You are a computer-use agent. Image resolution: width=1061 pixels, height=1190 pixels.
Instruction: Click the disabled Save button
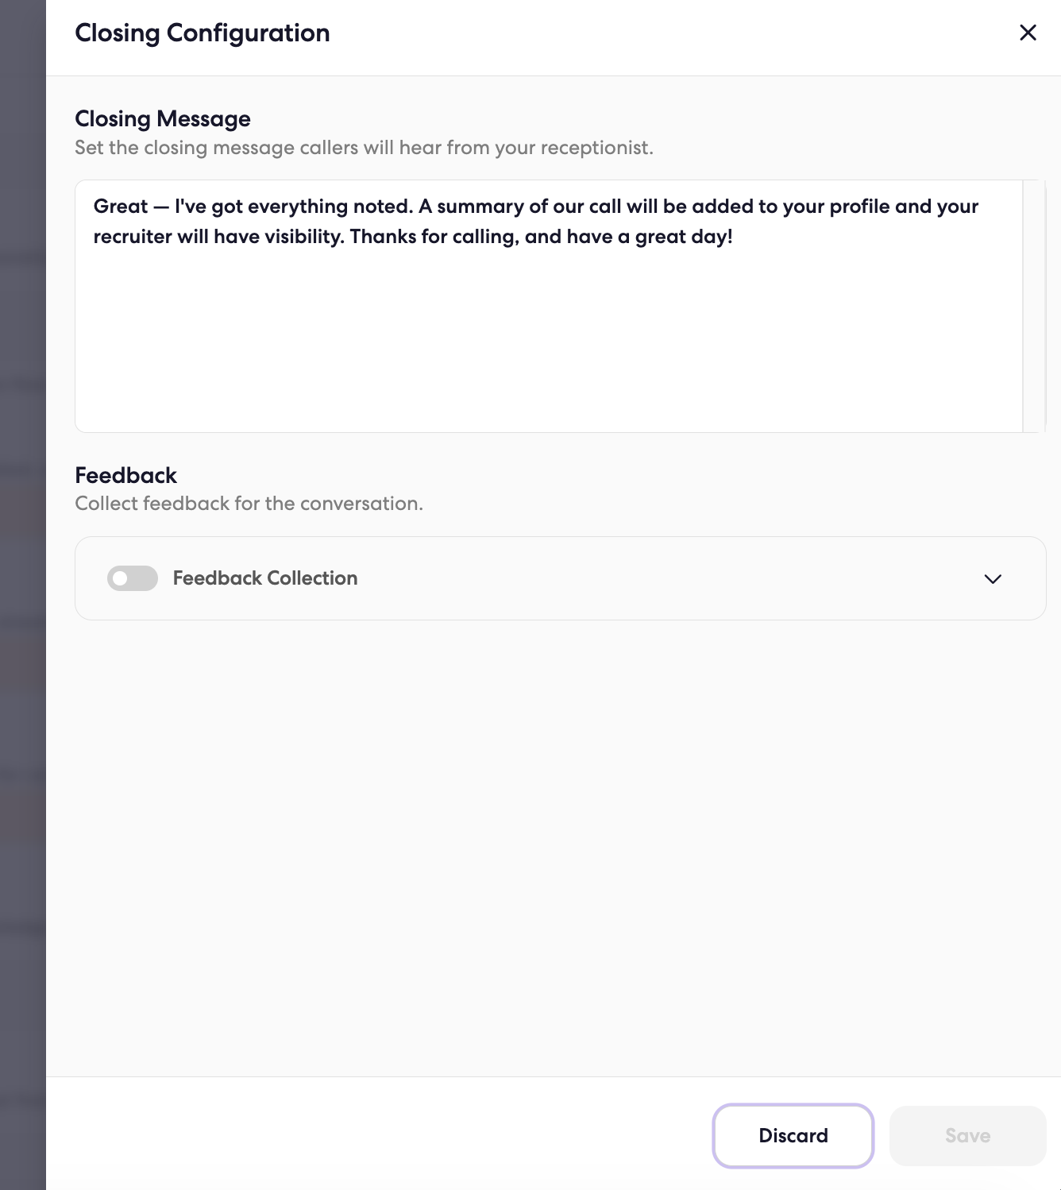click(x=967, y=1135)
